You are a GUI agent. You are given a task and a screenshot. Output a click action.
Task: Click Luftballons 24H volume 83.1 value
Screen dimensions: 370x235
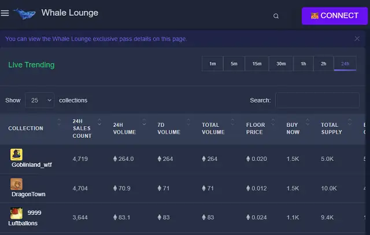coord(122,217)
